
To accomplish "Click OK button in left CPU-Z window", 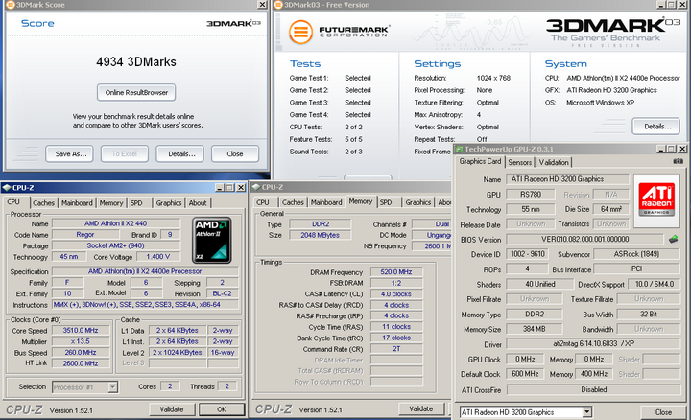I will (222, 409).
